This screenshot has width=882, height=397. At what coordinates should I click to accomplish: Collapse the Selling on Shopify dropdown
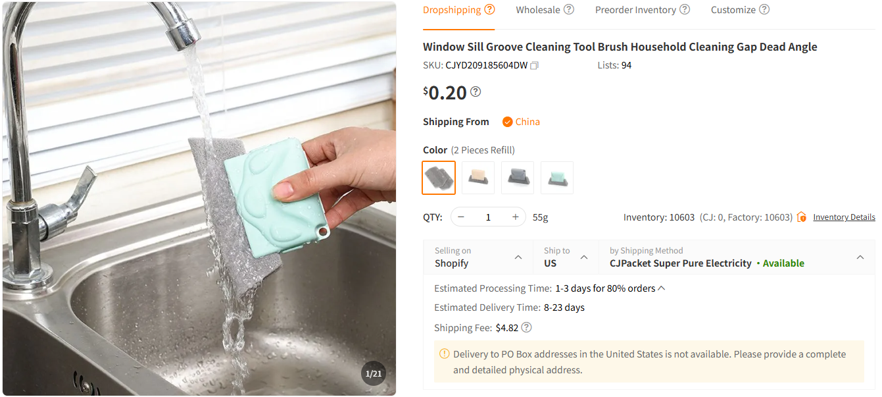(x=519, y=257)
